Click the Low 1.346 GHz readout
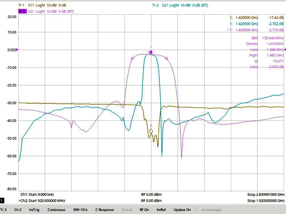The image size is (286, 214). click(266, 49)
